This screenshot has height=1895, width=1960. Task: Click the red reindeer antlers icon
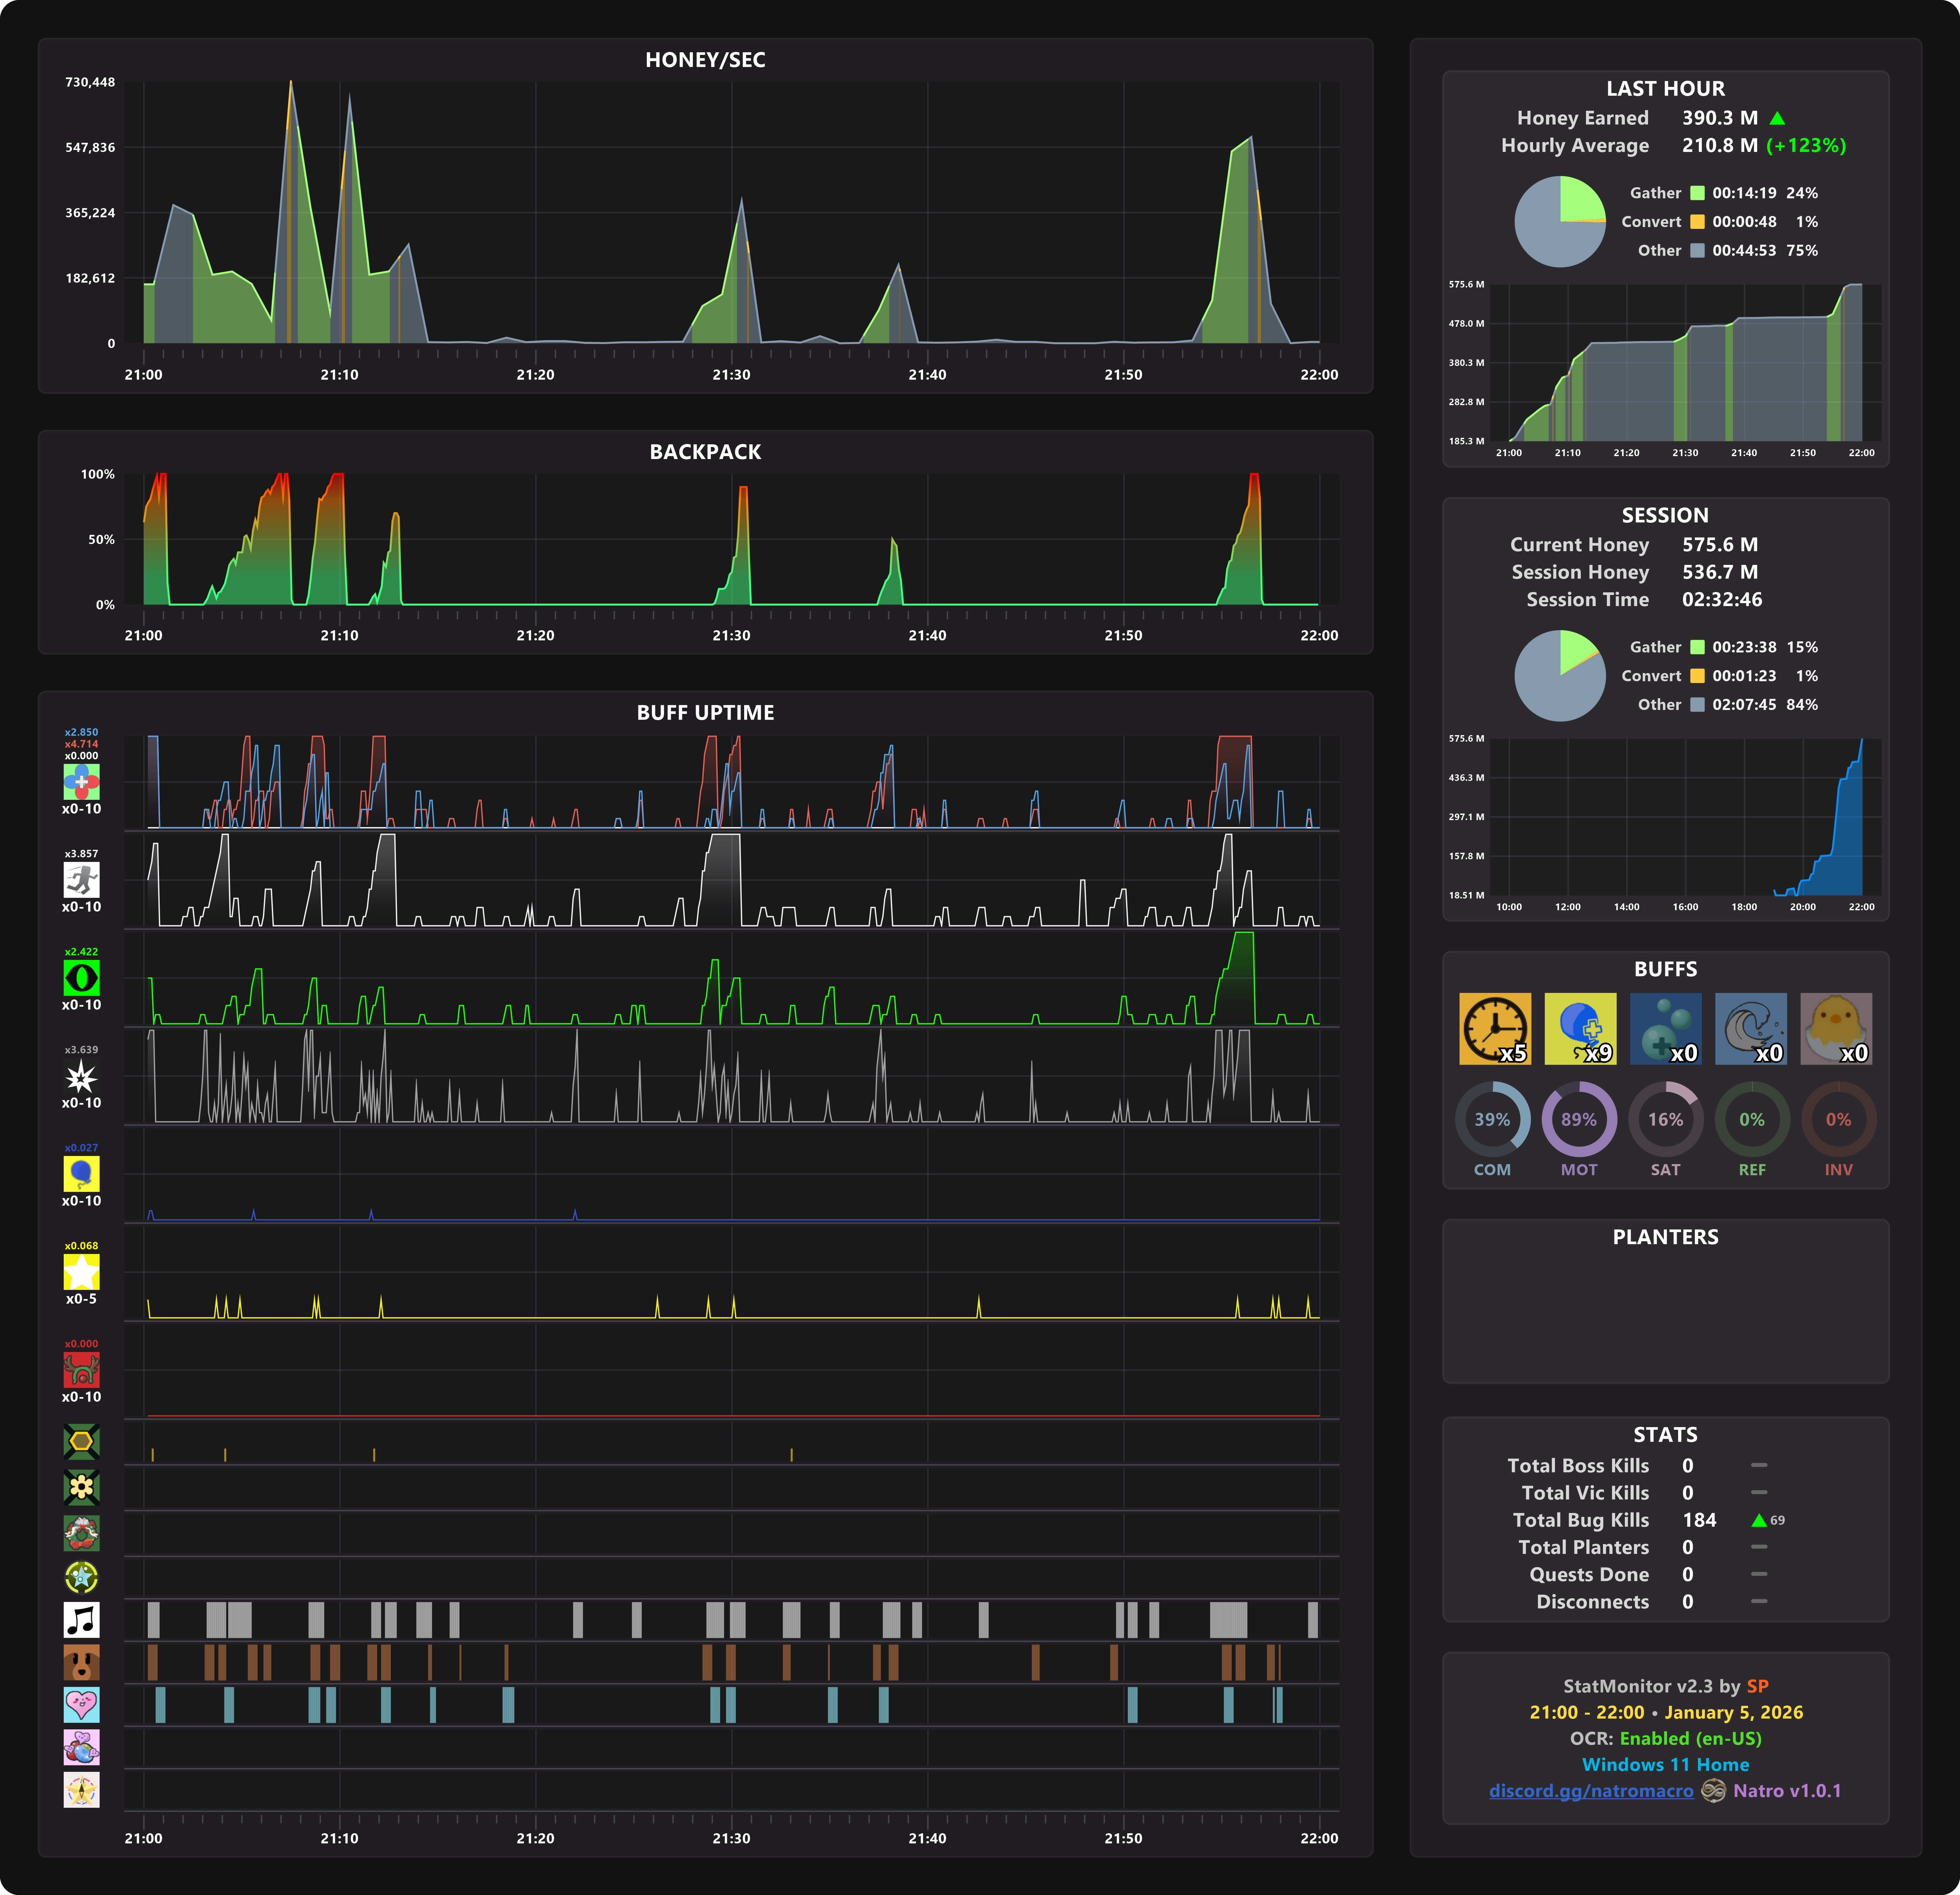81,1370
